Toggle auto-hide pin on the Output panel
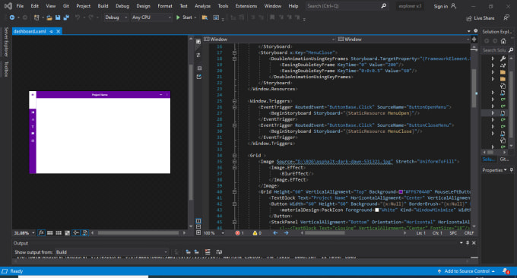517x278 pixels. click(468, 243)
